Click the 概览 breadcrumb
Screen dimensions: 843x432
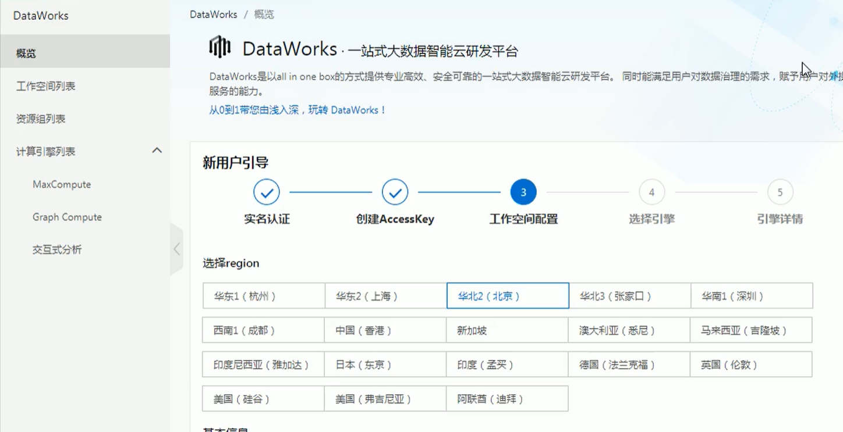coord(264,15)
